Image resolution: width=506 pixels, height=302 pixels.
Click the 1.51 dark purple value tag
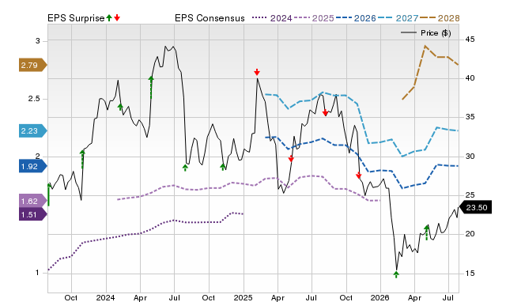pos(32,214)
